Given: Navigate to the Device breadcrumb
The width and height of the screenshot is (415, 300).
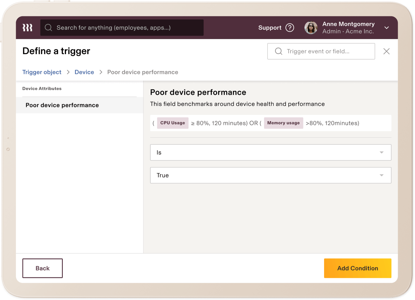Looking at the screenshot, I should tap(84, 72).
